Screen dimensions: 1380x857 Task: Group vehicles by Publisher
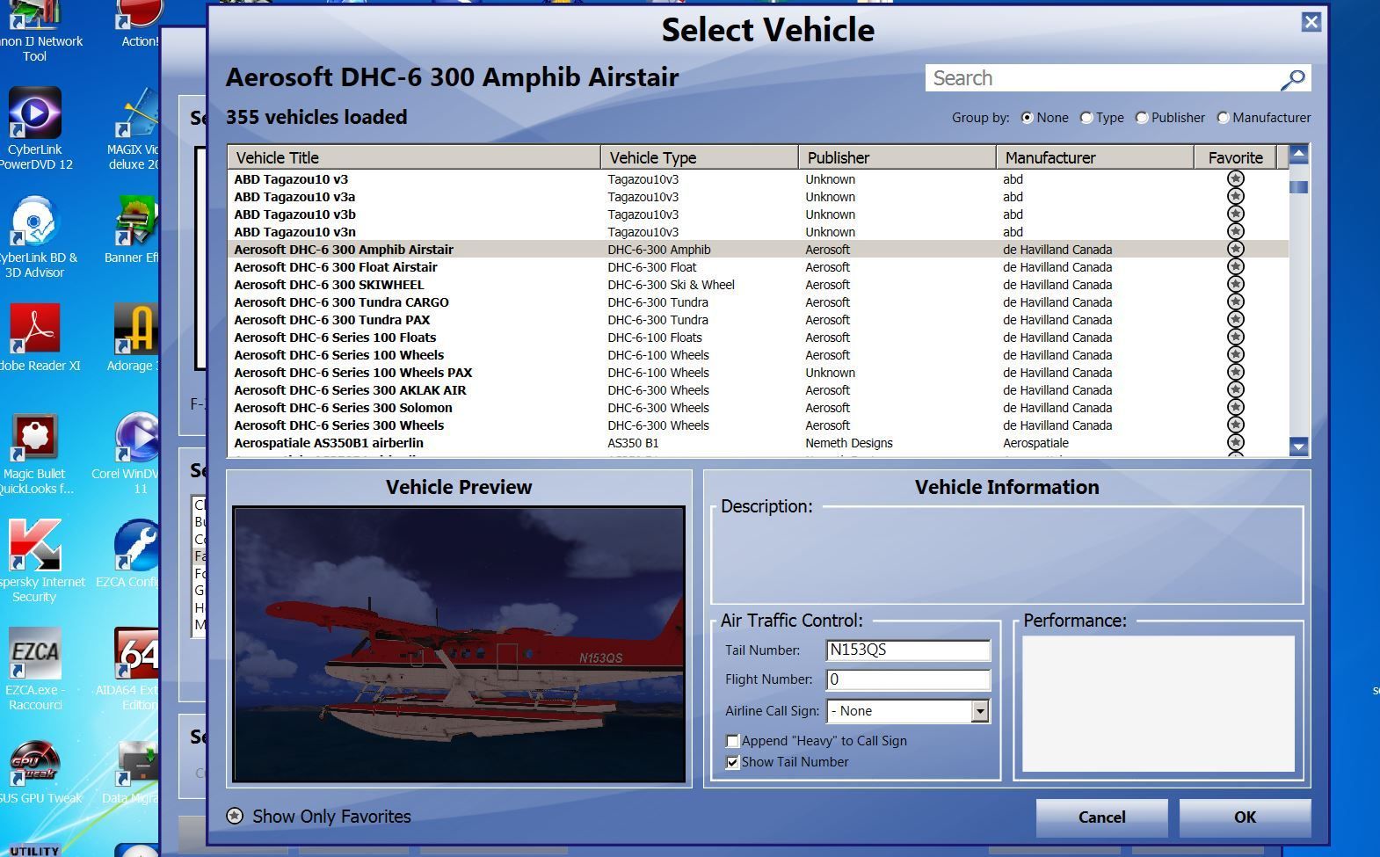click(x=1142, y=118)
